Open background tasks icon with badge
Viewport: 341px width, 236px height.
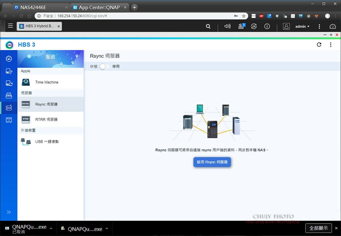click(242, 26)
